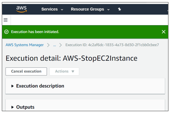
Task: Click the Execution ID breadcrumb text
Action: point(112,45)
